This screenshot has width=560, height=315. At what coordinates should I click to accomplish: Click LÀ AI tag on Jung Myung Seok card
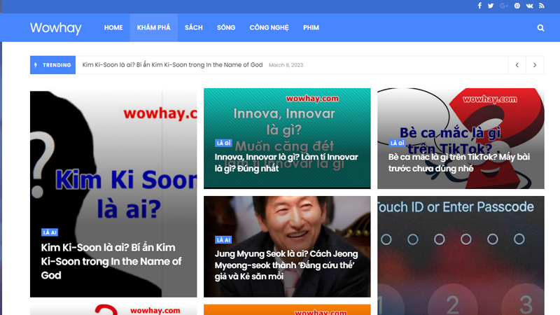223,240
